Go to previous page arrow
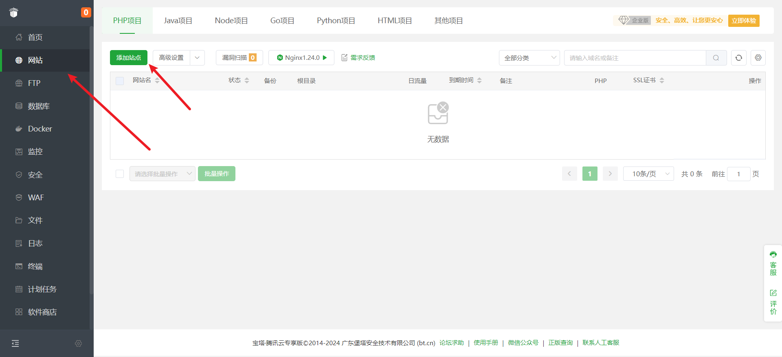The height and width of the screenshot is (357, 782). coord(569,174)
